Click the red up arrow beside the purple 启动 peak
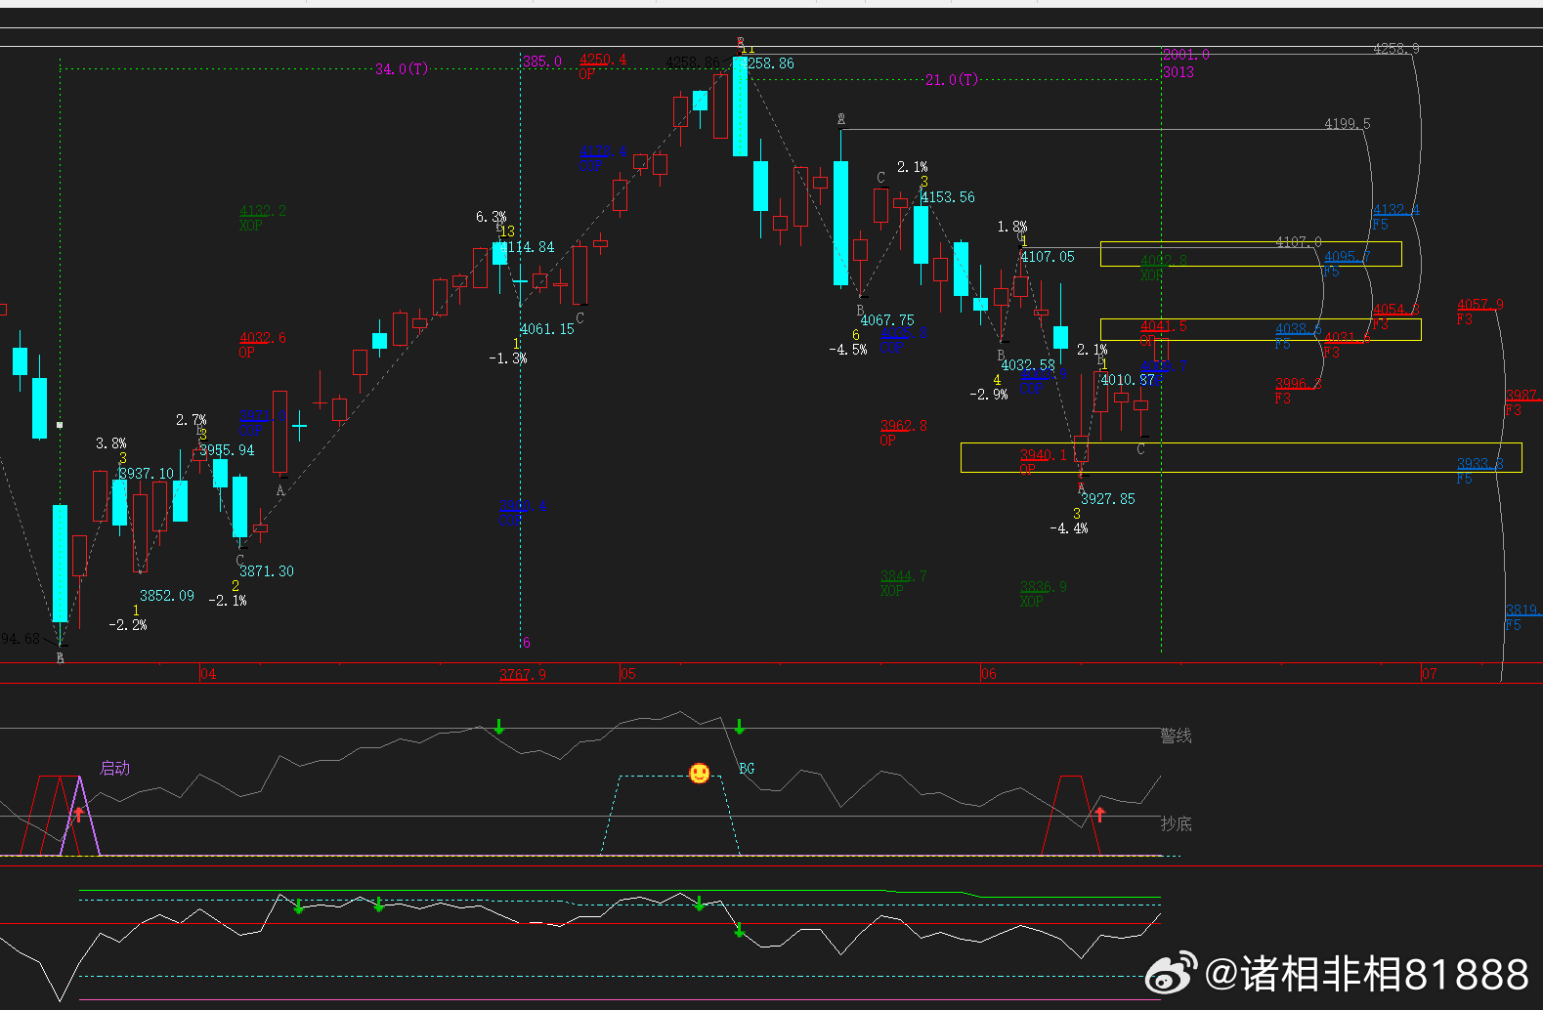 [x=79, y=813]
